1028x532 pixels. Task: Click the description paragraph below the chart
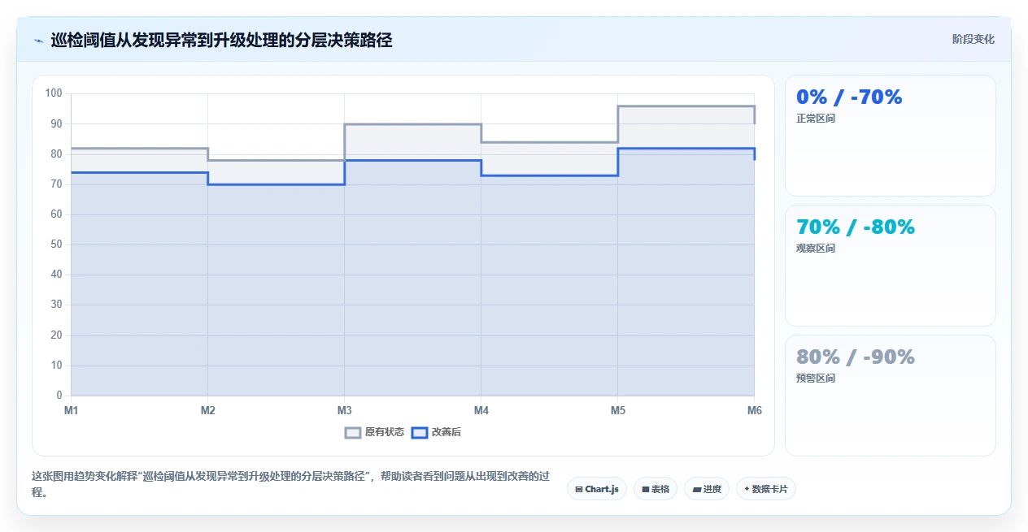point(292,484)
